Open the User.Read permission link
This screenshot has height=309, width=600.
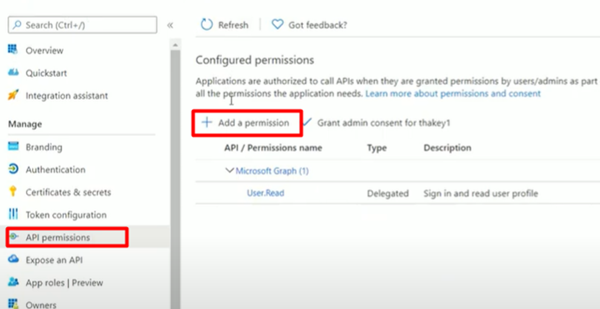pyautogui.click(x=266, y=193)
